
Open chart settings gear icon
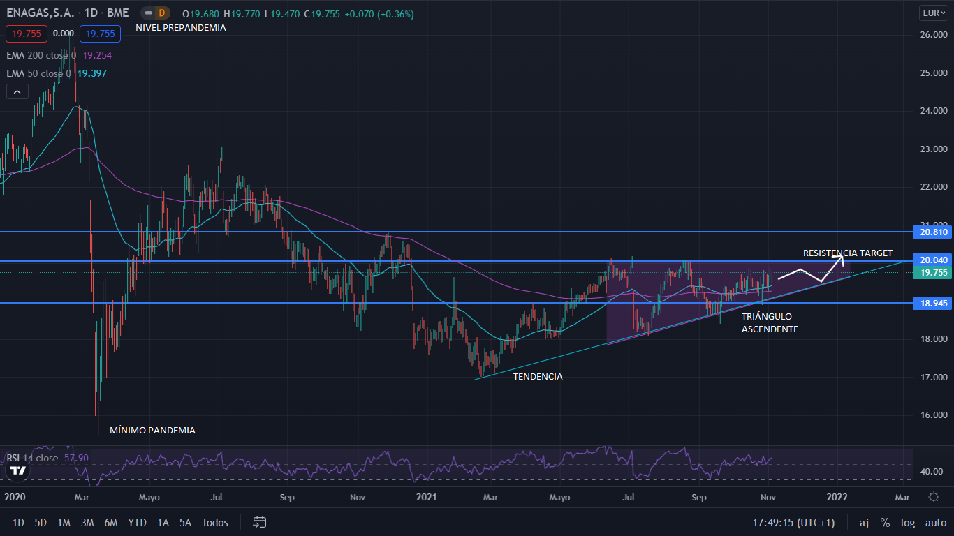[x=933, y=497]
